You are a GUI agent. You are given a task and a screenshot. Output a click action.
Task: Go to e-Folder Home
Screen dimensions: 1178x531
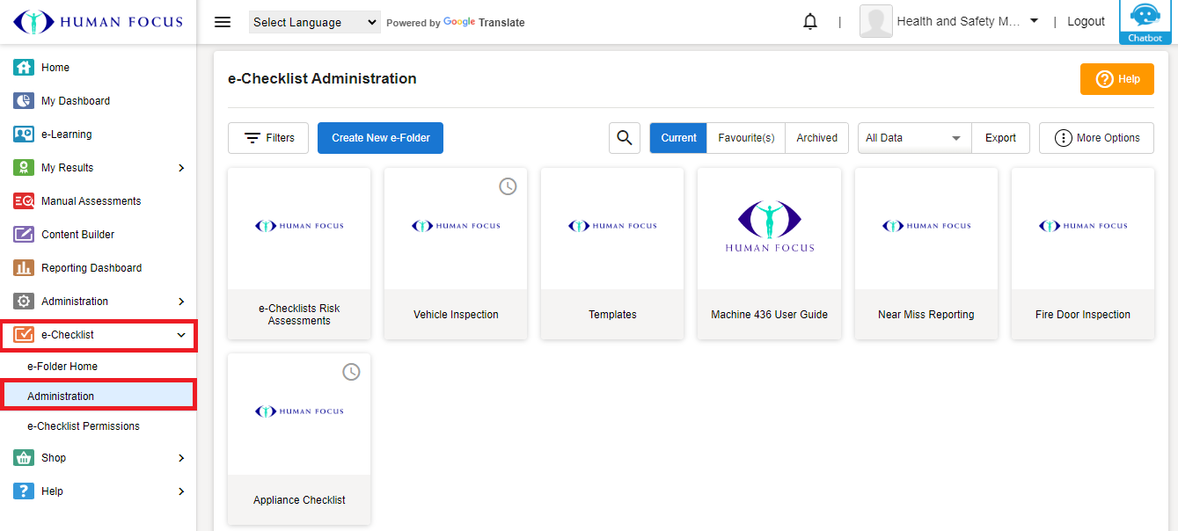point(62,367)
